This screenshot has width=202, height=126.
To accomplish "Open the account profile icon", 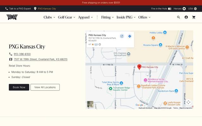I will pyautogui.click(x=186, y=17).
